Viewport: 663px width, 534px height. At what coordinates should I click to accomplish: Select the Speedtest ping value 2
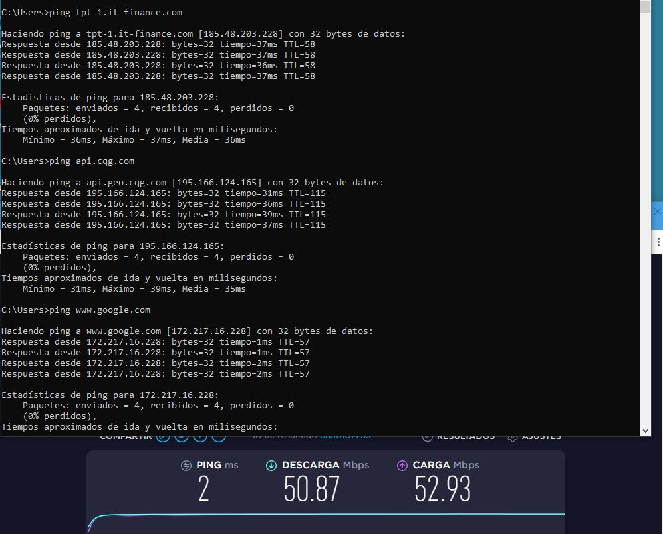203,489
